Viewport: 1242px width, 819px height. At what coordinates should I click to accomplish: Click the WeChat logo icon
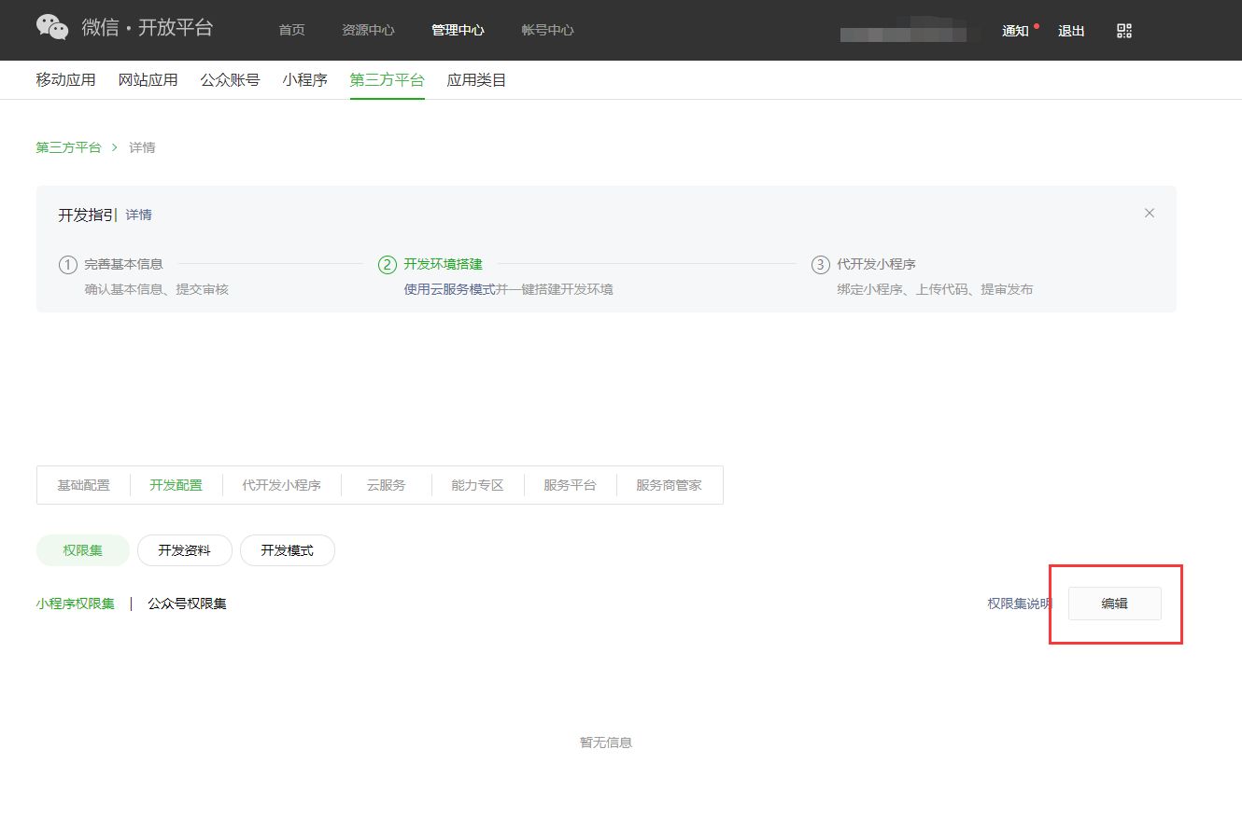(52, 28)
